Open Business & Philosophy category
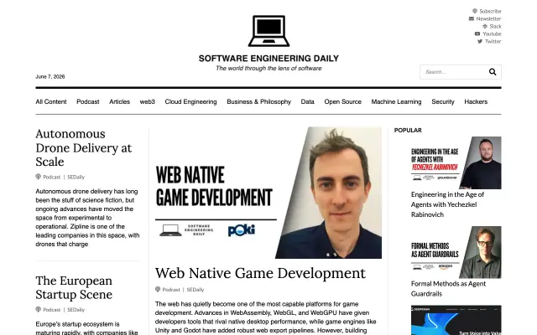 coord(259,101)
